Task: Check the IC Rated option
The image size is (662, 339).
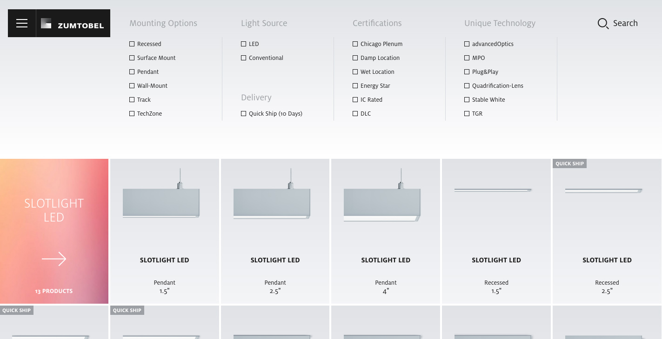Action: click(355, 100)
